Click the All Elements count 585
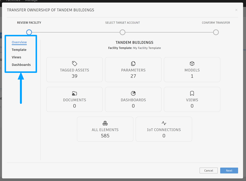The image size is (246, 181). [105, 136]
